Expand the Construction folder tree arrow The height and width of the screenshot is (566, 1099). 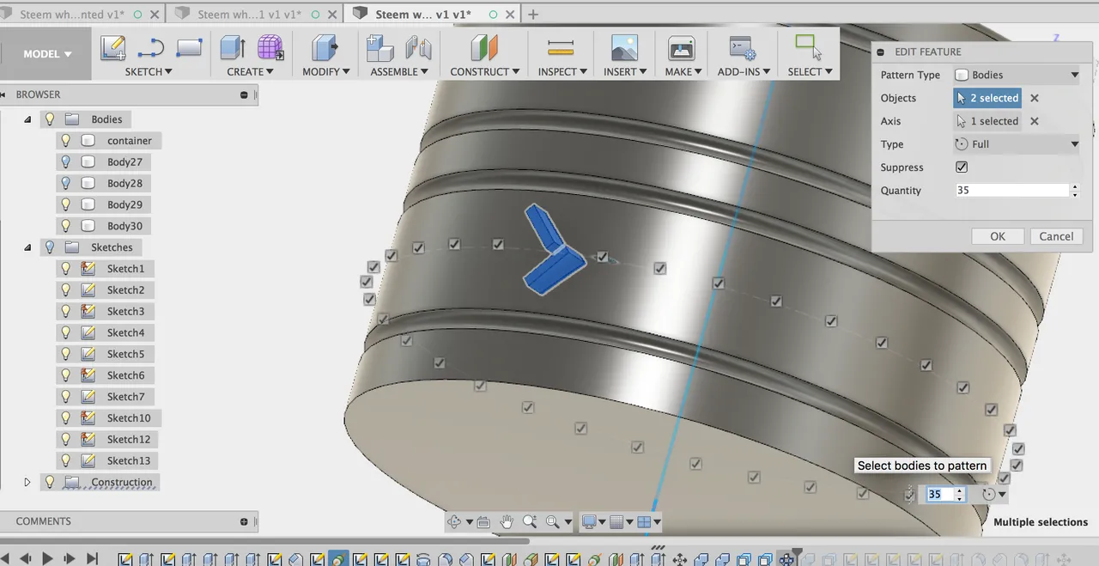(x=27, y=483)
